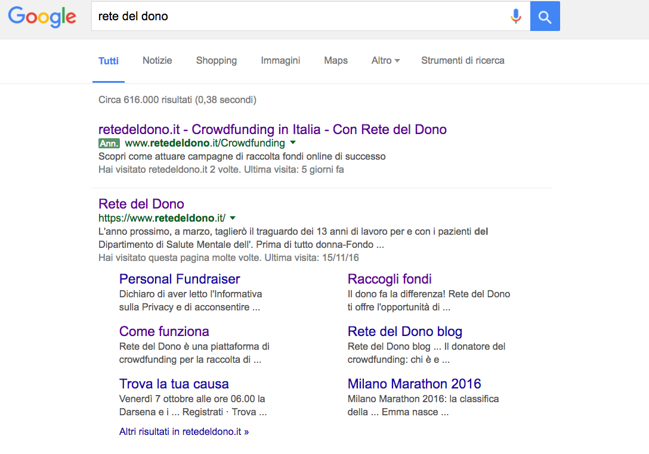Expand arrow next to www.retedeldono.it/Crowdfunding ad URL

[x=293, y=142]
